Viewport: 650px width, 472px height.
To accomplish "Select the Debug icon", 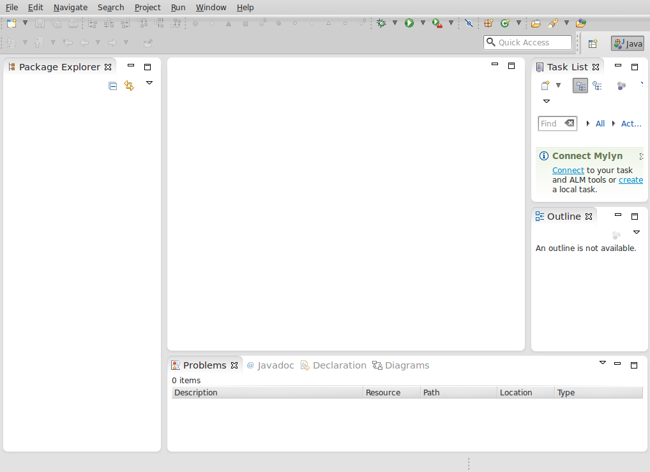I will click(x=382, y=22).
